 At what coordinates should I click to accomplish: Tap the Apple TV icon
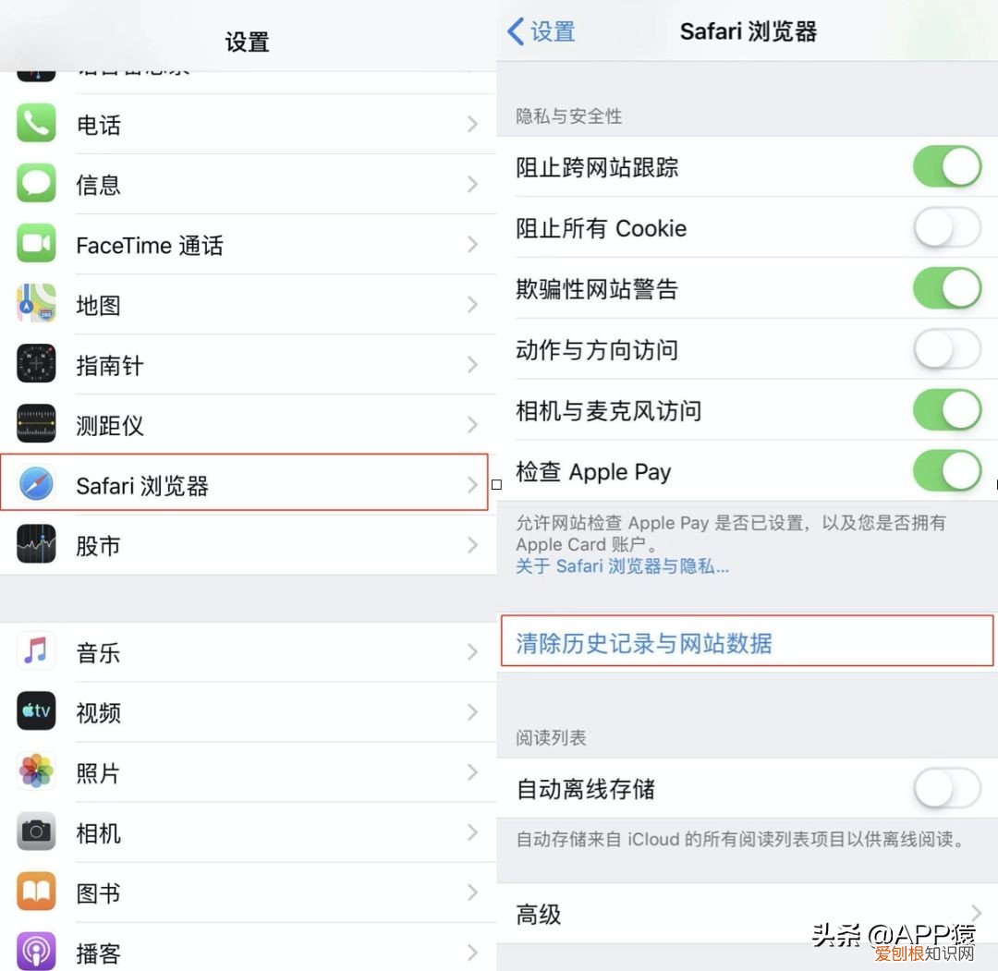coord(36,710)
